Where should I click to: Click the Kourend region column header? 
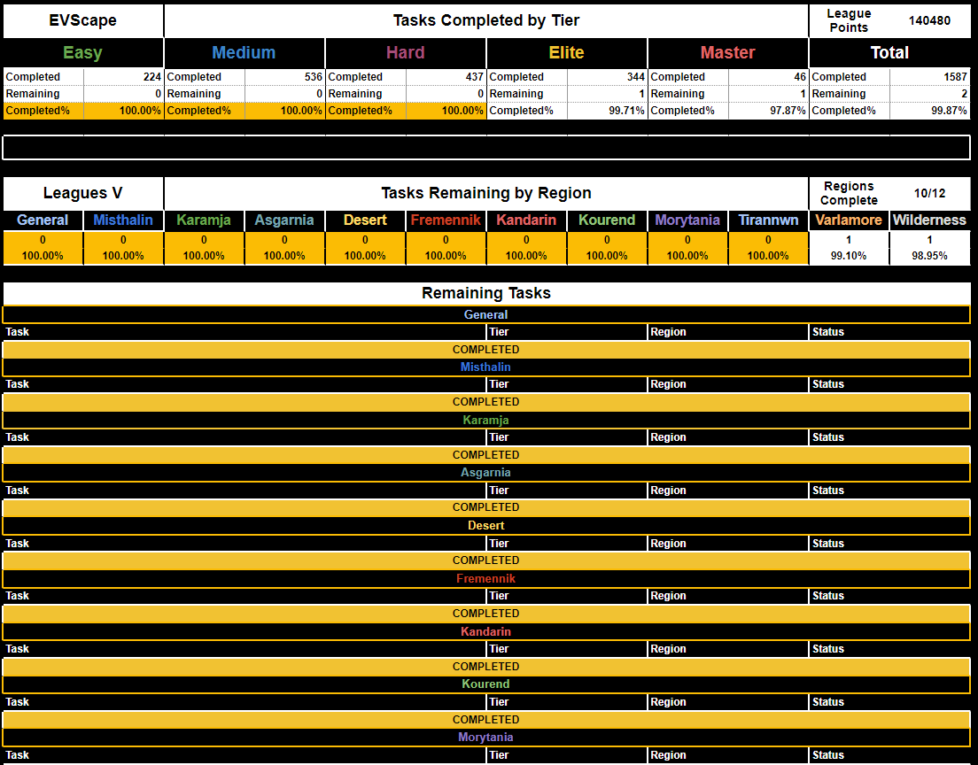point(607,220)
